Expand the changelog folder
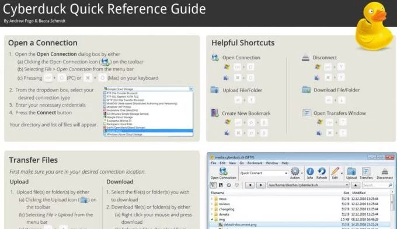Image resolution: width=397 pixels, height=229 pixels. click(x=212, y=209)
